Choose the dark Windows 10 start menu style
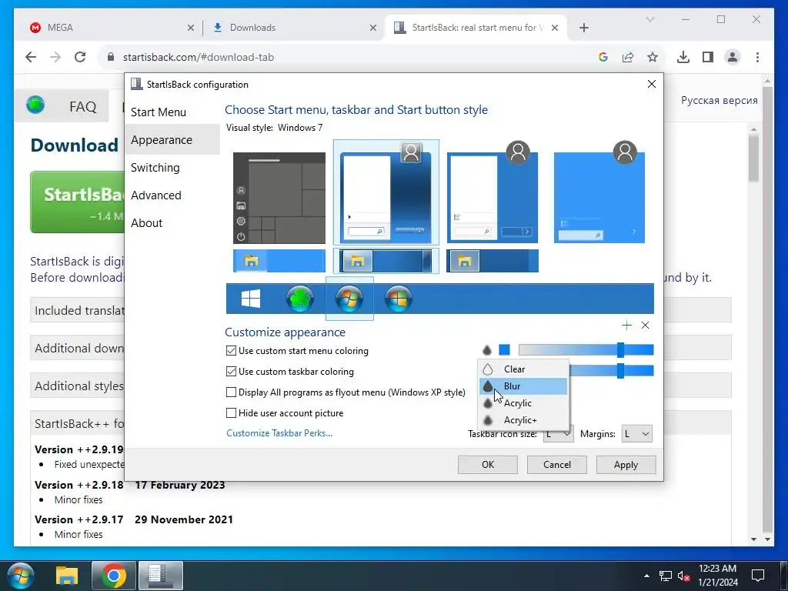This screenshot has height=591, width=788. tap(279, 198)
